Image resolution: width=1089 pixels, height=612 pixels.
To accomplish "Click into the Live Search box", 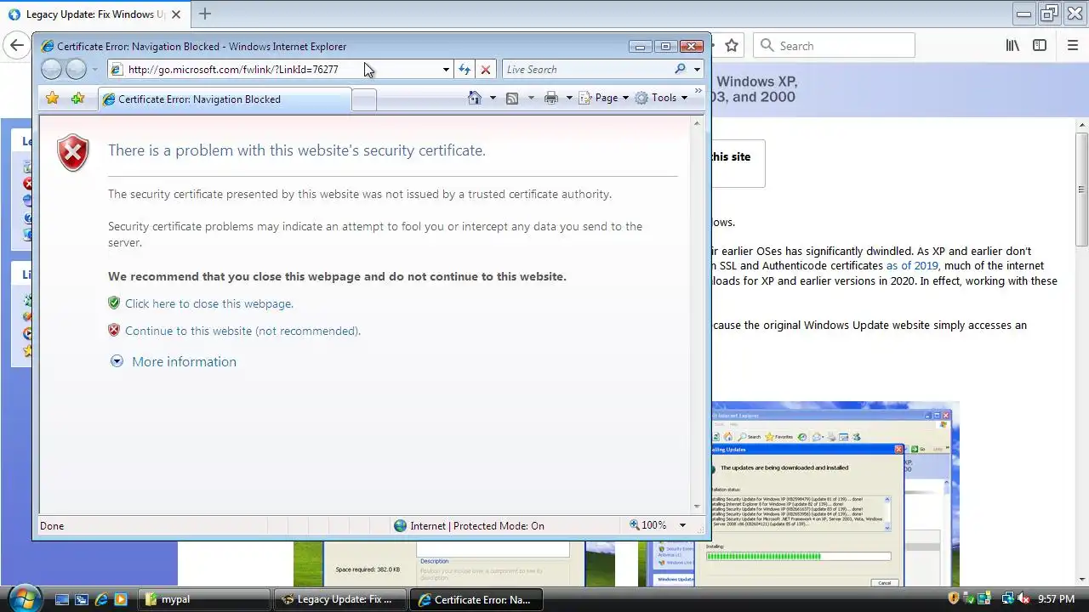I will click(587, 70).
